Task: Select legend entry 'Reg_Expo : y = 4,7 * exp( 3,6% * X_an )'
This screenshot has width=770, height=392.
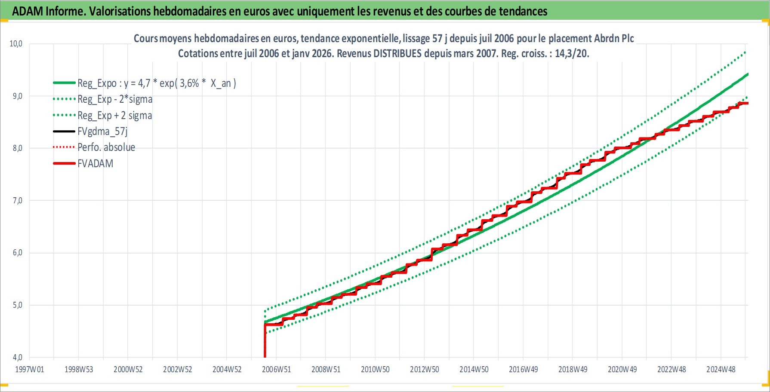Action: point(157,83)
